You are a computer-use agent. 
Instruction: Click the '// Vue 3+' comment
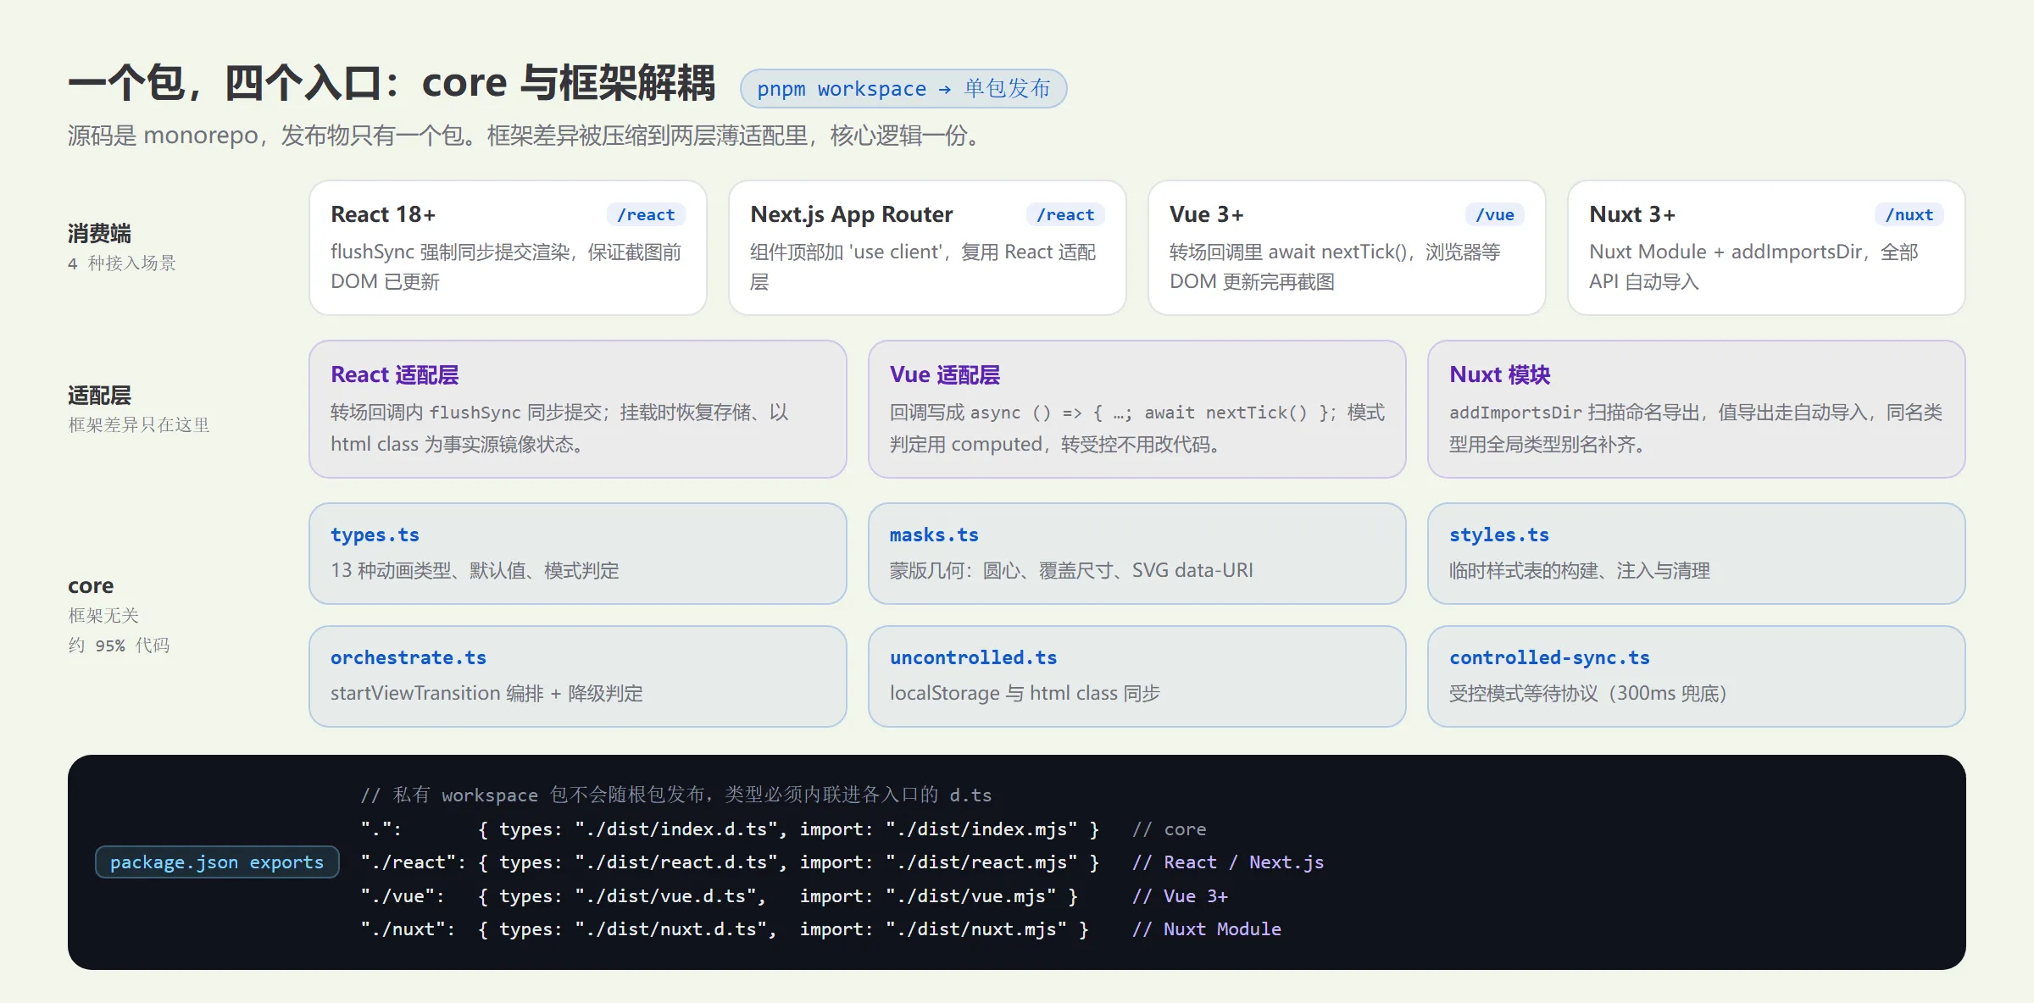[1180, 896]
